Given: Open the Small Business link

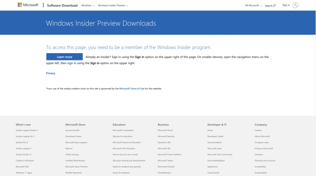Looking at the screenshot, I should [x=164, y=173].
